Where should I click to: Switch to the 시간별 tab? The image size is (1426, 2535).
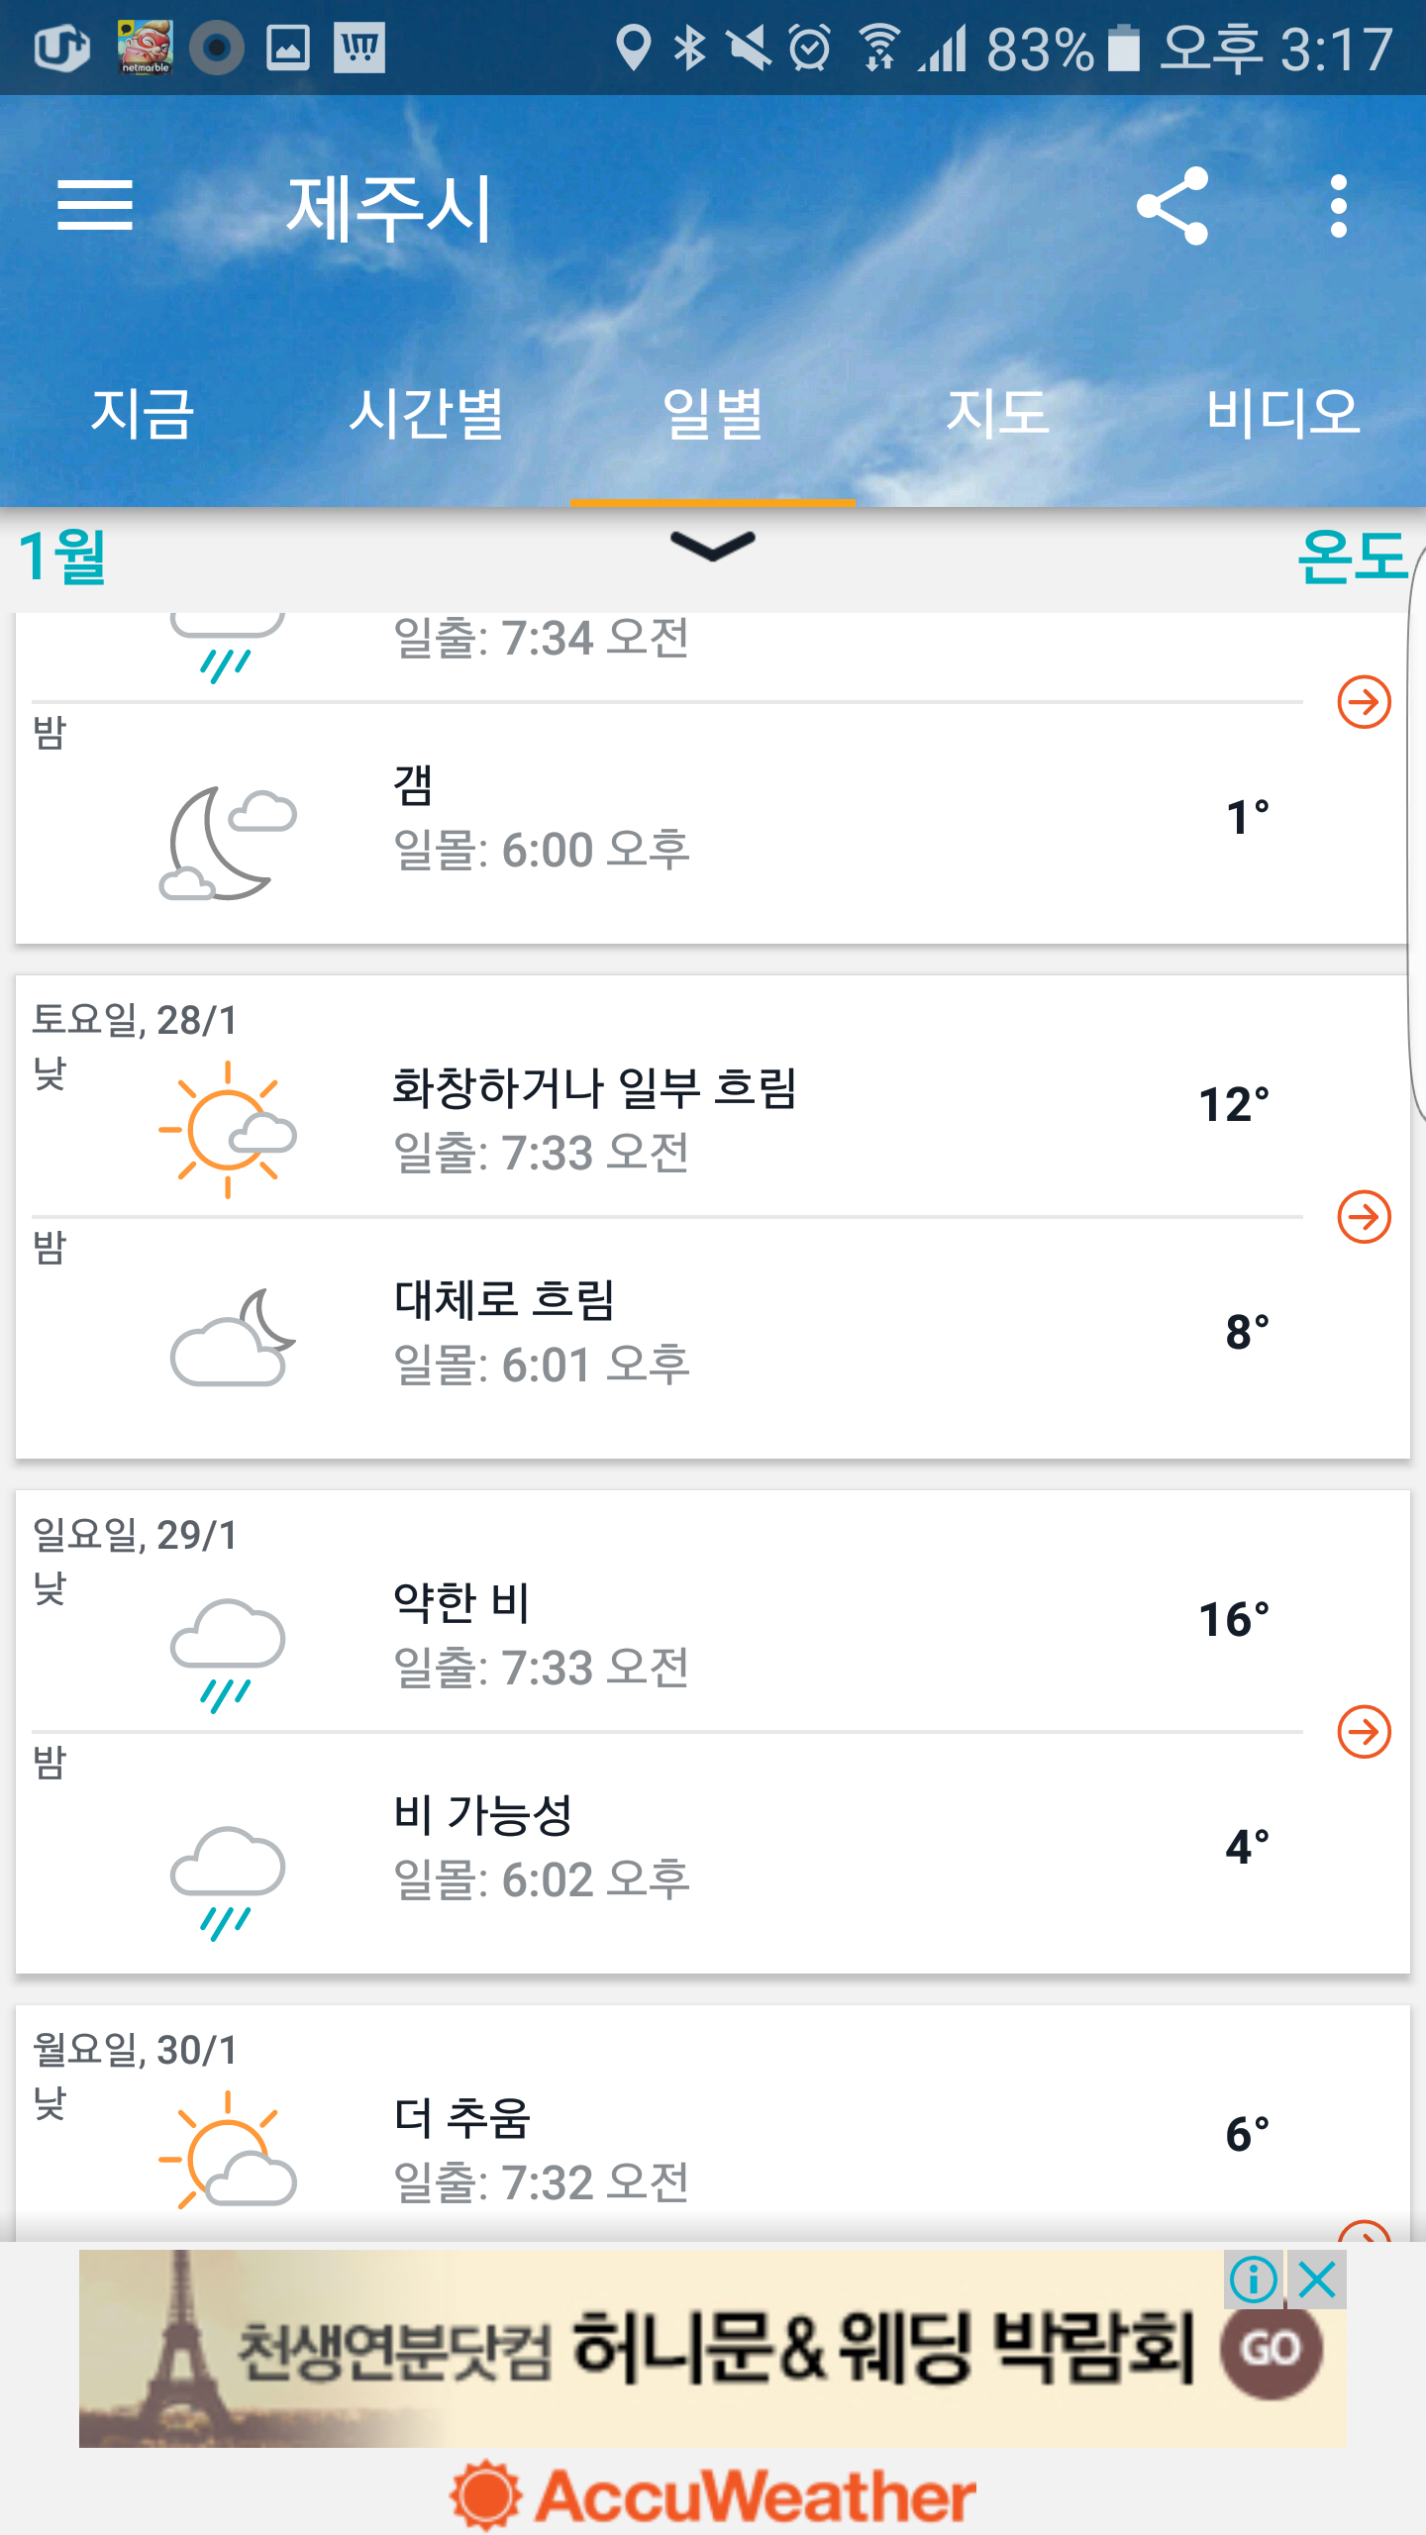pos(428,414)
